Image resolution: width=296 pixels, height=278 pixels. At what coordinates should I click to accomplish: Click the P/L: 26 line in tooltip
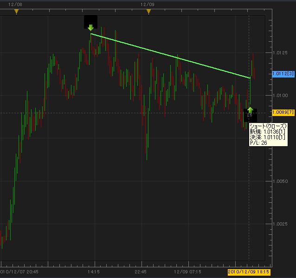click(258, 143)
